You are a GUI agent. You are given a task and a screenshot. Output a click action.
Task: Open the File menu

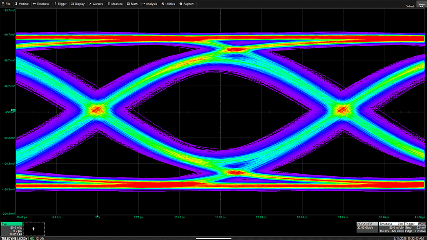click(x=6, y=4)
